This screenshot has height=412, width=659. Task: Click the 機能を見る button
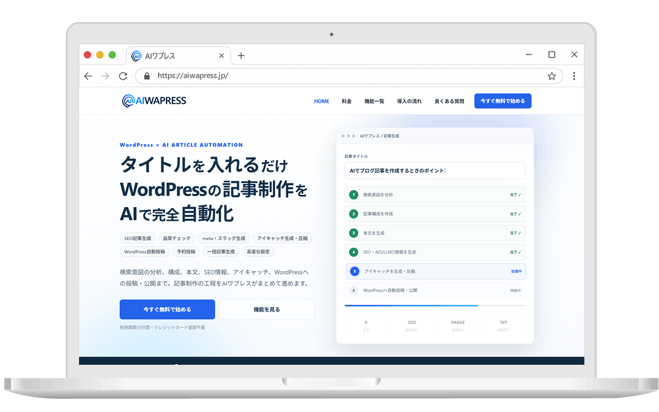pos(267,309)
